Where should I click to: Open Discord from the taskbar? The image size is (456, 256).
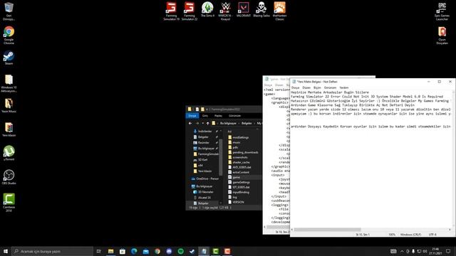[169, 251]
